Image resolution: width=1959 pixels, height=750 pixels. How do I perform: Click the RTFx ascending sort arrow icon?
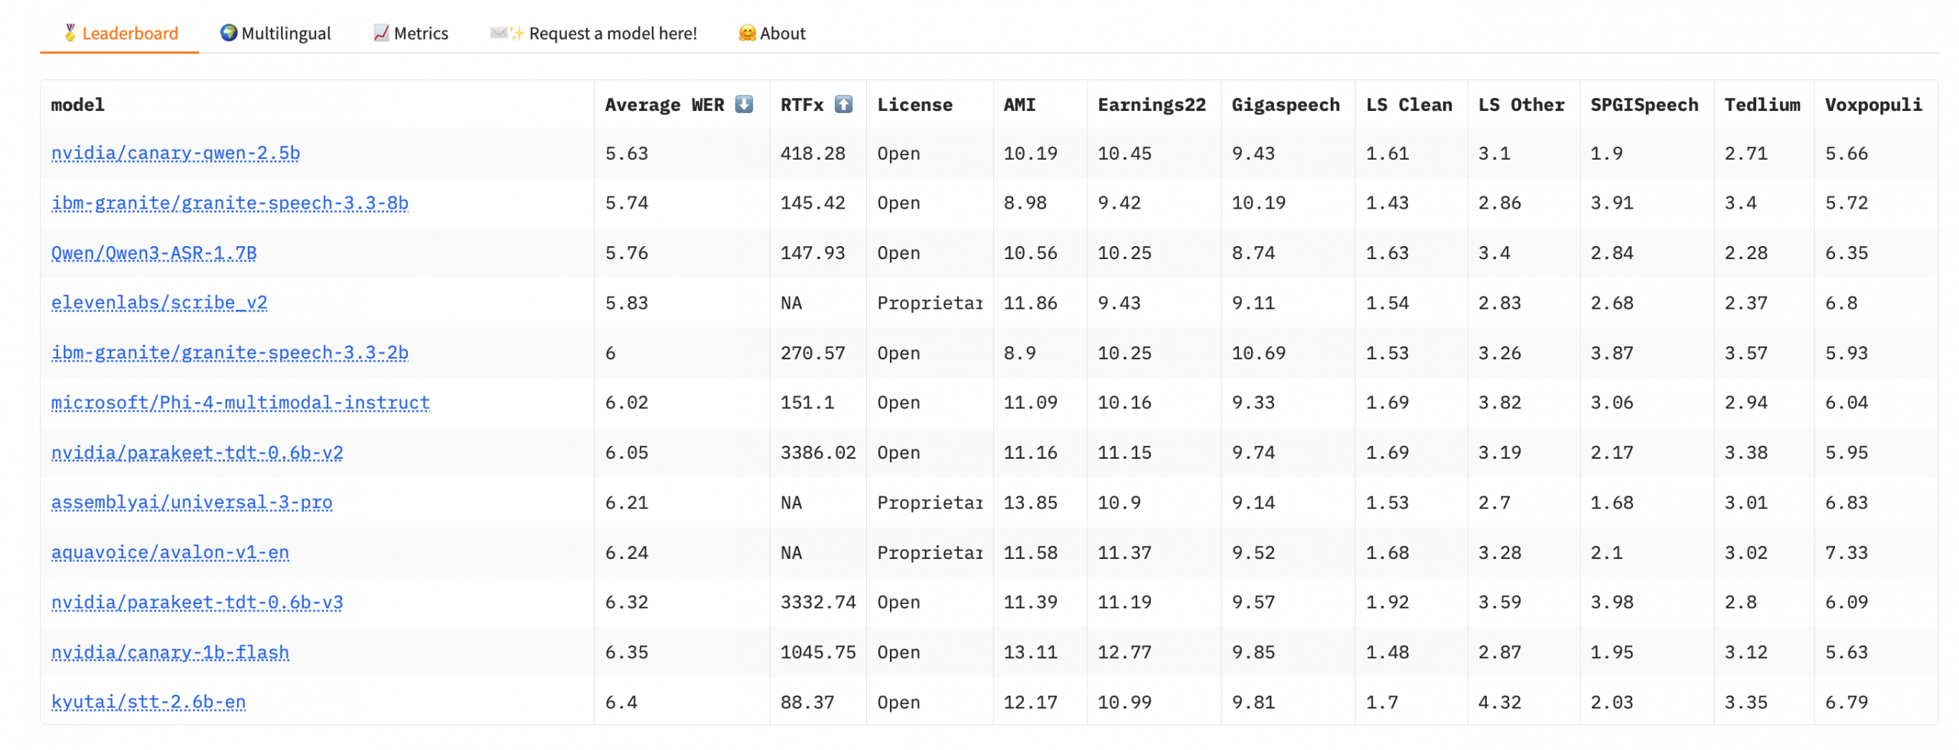pos(843,104)
